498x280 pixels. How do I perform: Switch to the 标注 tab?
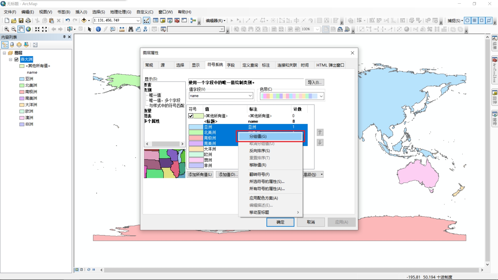(266, 65)
